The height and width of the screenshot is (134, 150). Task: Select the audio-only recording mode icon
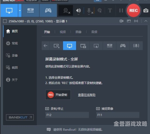(136, 46)
